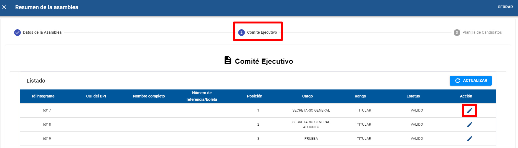Edit the SECRETARIO GENERAL row with pencil
Screen dimensions: 518x148
click(469, 110)
